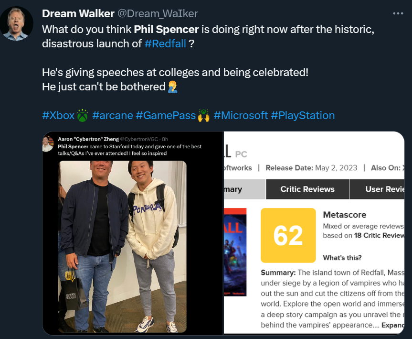Open the #PlayStation hashtag
412x339 pixels.
303,115
